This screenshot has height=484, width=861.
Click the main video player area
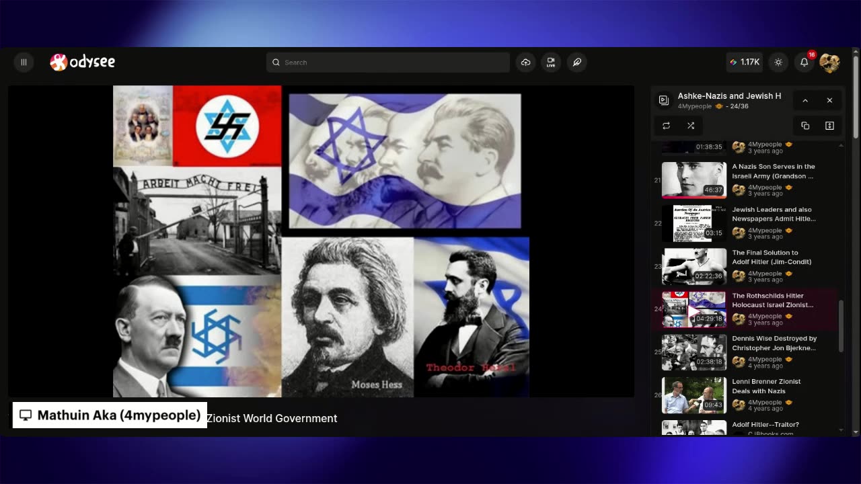321,241
